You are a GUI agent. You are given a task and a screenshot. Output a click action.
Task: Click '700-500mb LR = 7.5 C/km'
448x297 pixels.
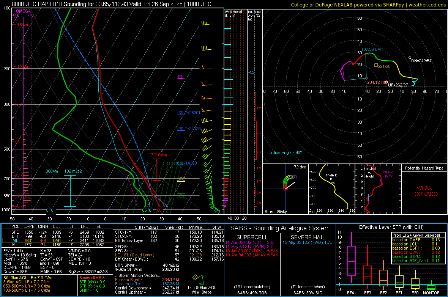pos(27,290)
